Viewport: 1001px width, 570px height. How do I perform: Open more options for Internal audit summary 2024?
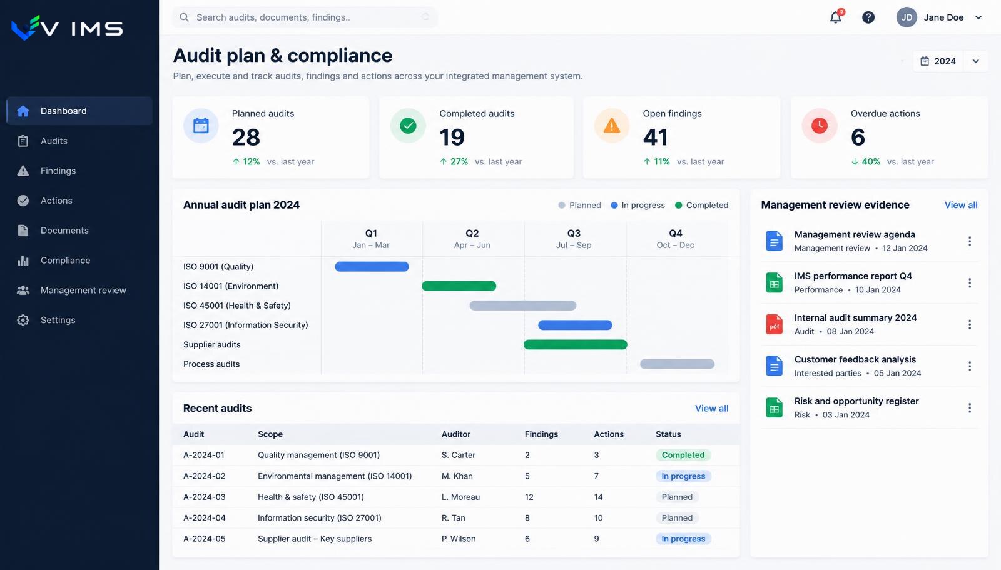[970, 324]
